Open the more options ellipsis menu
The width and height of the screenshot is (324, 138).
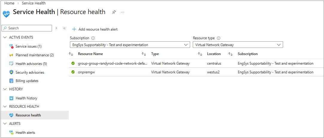point(123,12)
